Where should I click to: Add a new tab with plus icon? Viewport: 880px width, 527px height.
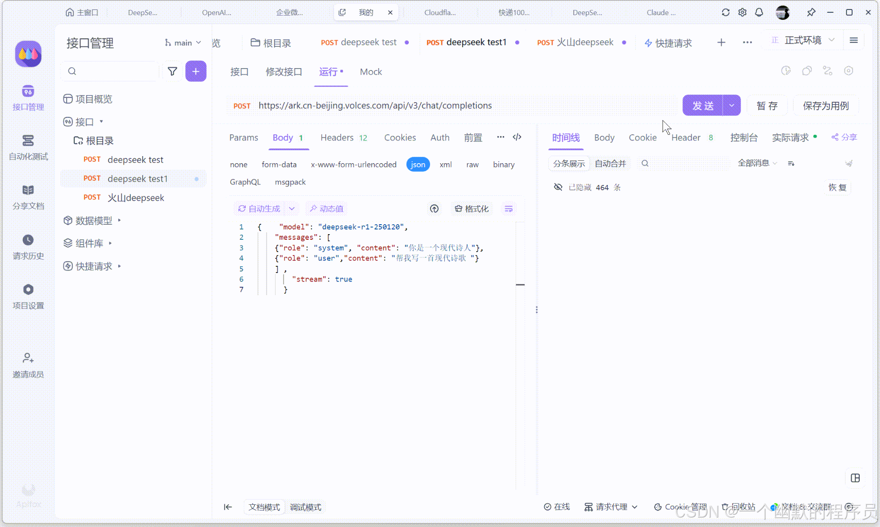721,43
